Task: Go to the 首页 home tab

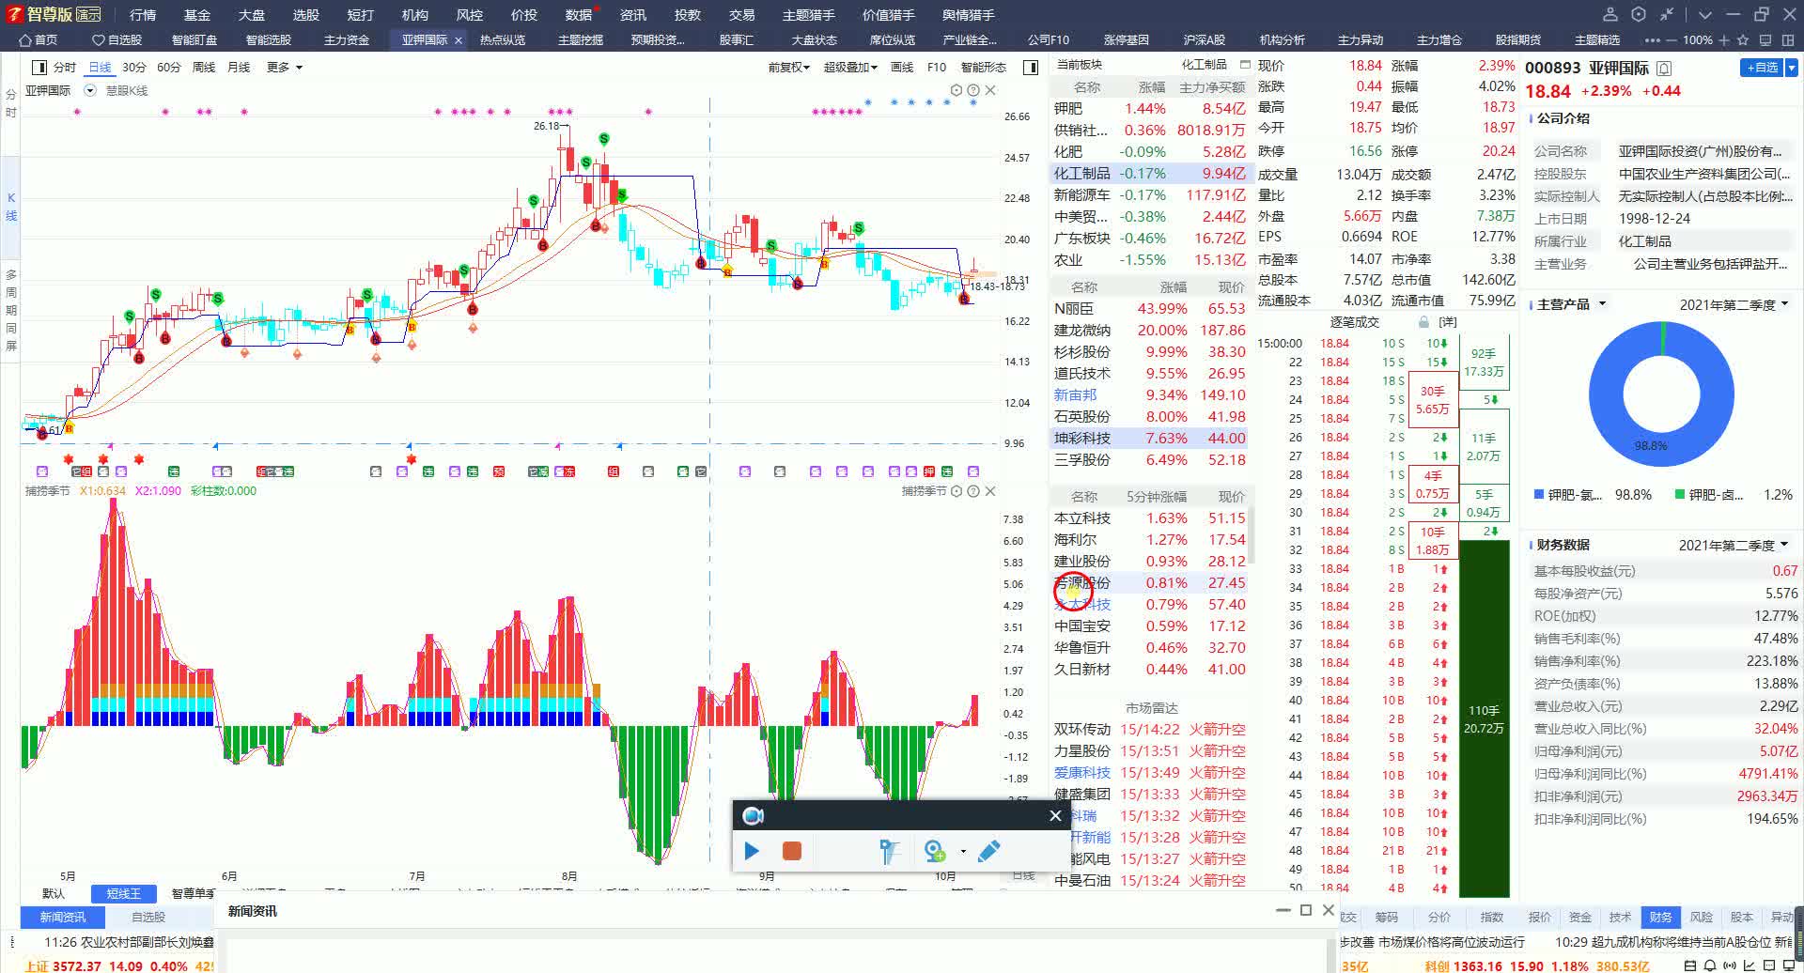Action: 39,40
